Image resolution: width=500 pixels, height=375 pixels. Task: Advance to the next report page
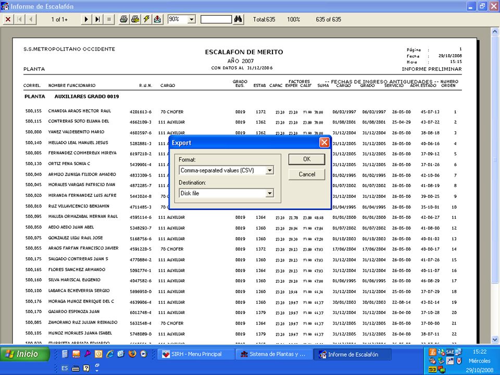pyautogui.click(x=86, y=19)
